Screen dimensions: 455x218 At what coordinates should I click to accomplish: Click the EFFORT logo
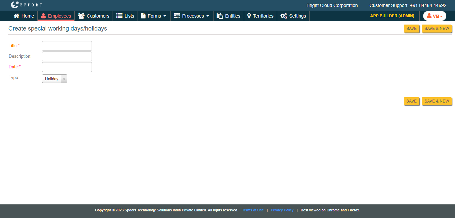click(26, 5)
